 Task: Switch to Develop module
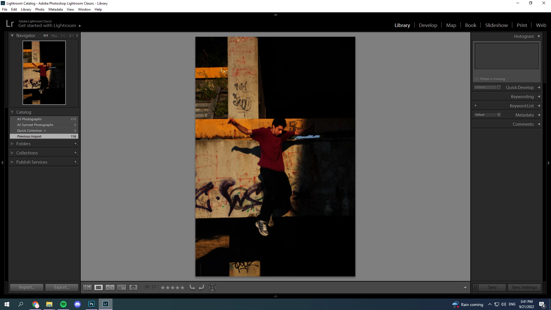coord(428,25)
